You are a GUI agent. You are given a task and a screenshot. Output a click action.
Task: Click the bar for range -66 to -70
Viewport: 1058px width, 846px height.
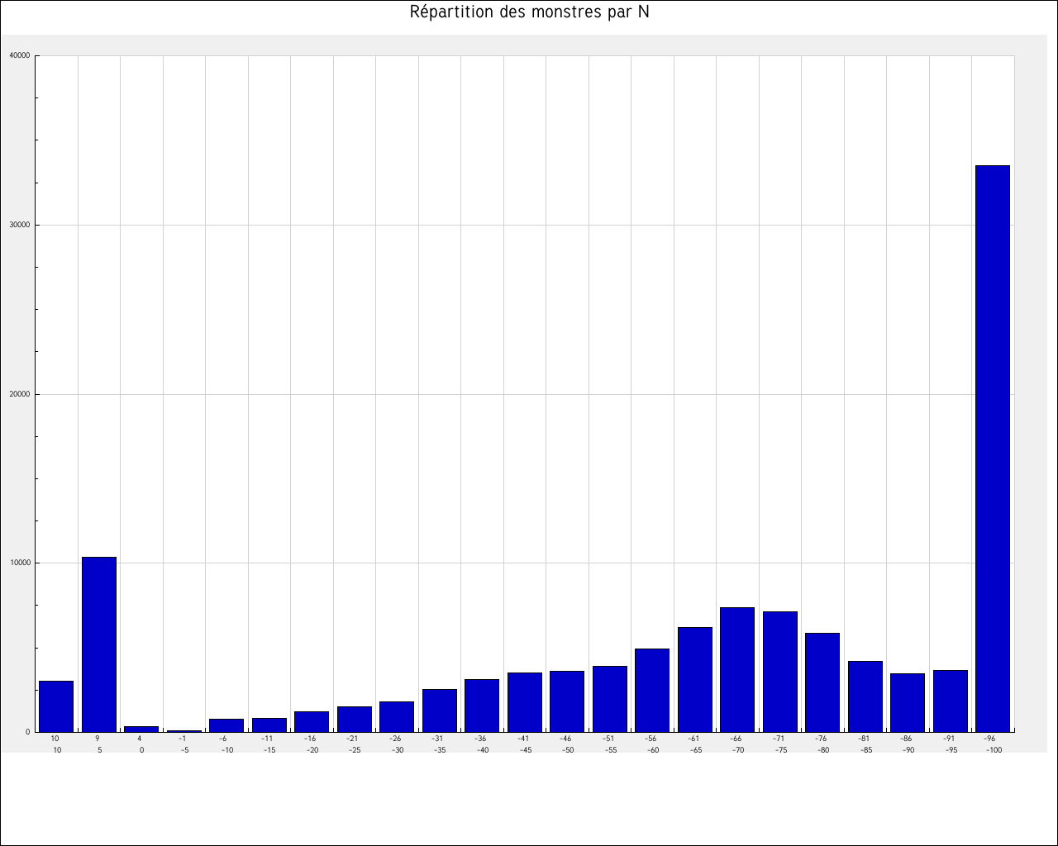coord(737,669)
